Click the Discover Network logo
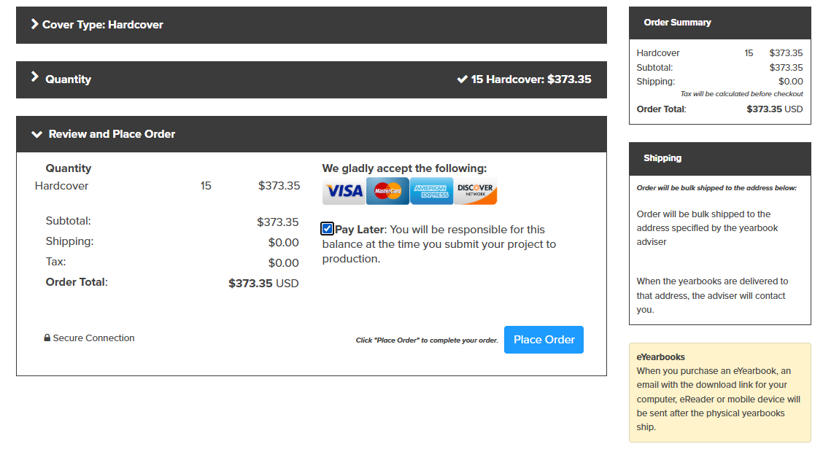 (476, 191)
